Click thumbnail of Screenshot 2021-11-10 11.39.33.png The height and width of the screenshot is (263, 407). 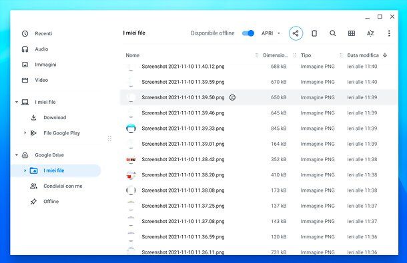(x=131, y=129)
